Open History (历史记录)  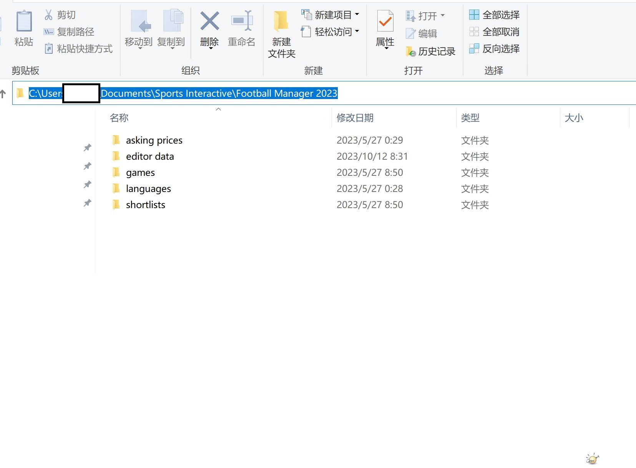(x=430, y=51)
